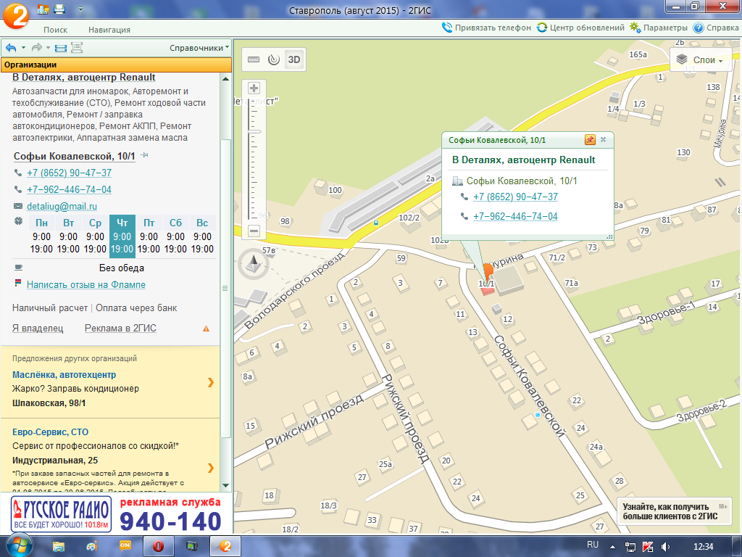
Task: Pin the Софьи Ковалевской, 10/1 popup card
Action: (x=590, y=140)
